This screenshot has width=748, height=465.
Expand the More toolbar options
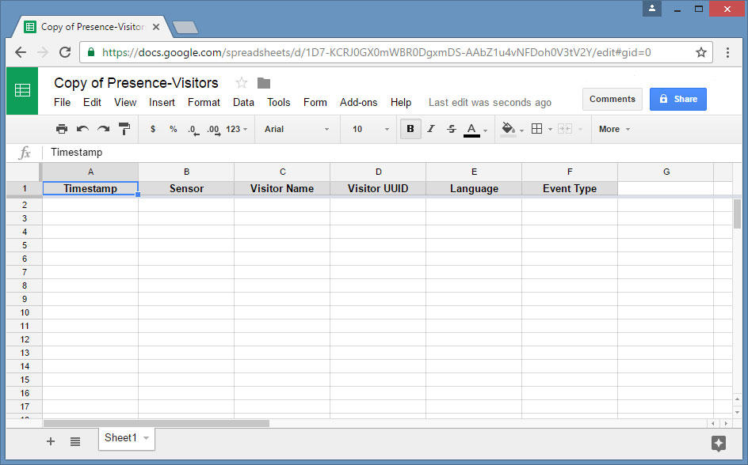point(614,129)
